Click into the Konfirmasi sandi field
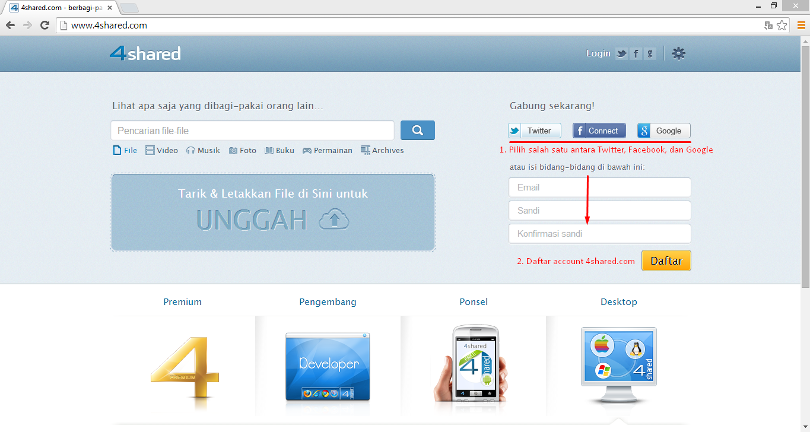 [x=599, y=234]
